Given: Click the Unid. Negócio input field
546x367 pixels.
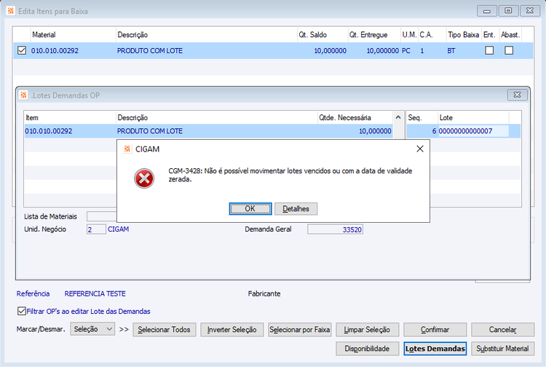Looking at the screenshot, I should coord(96,229).
